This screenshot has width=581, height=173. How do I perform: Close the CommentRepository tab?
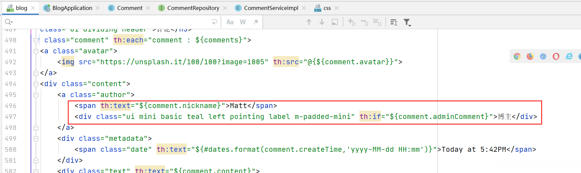tap(225, 8)
